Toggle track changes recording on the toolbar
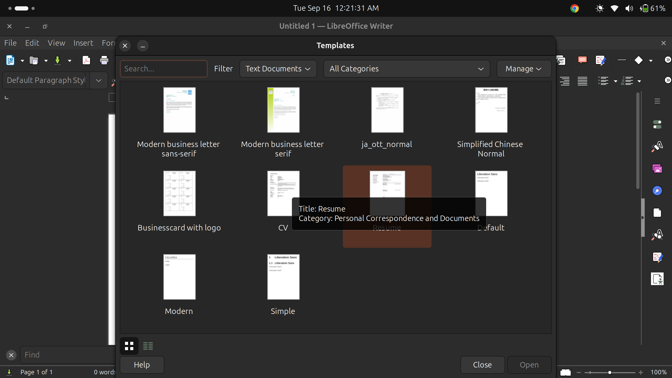 point(601,60)
